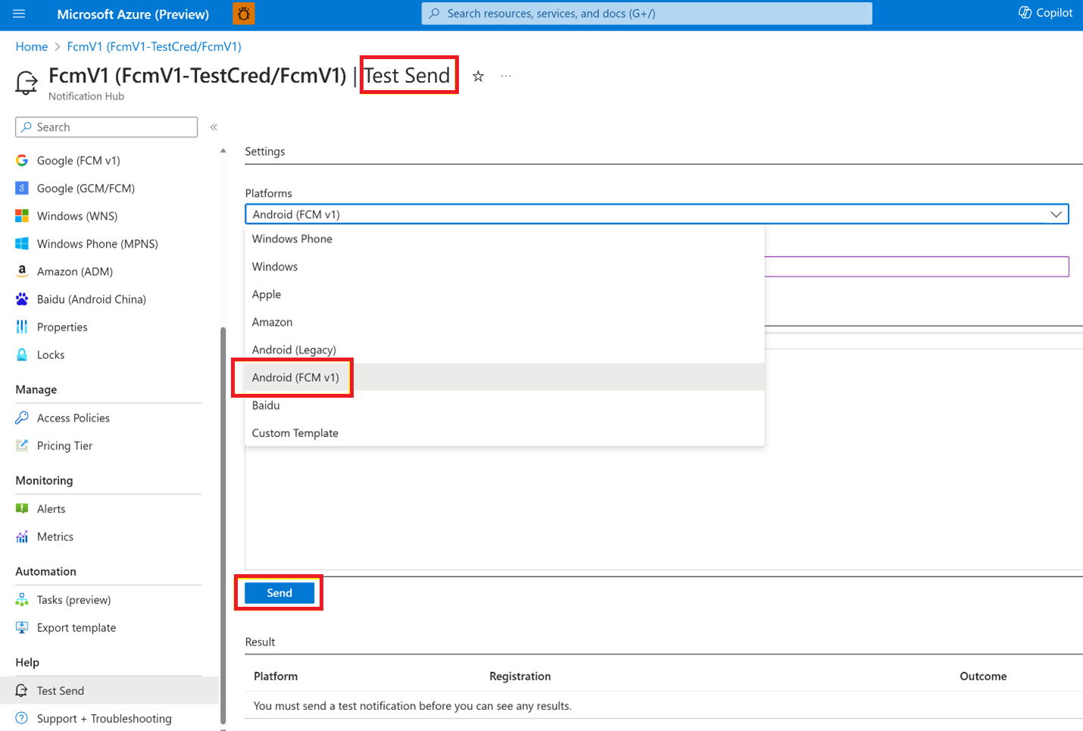Click the Result section heading
Screen dimensions: 1083x731
tap(260, 642)
